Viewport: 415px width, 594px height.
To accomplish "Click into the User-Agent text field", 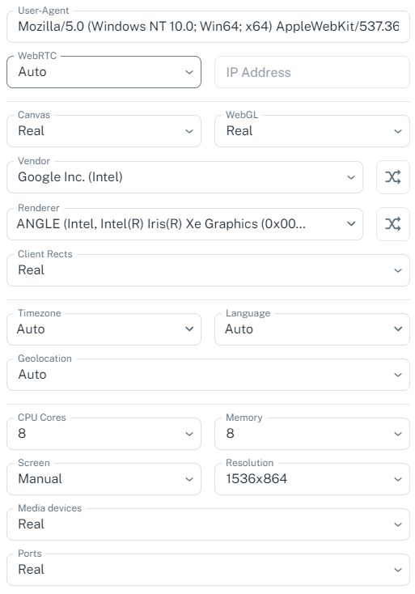I will pyautogui.click(x=208, y=27).
